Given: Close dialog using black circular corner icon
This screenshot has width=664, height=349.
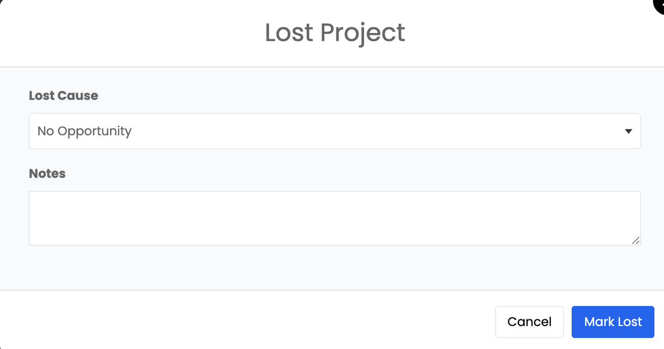Looking at the screenshot, I should [659, 4].
